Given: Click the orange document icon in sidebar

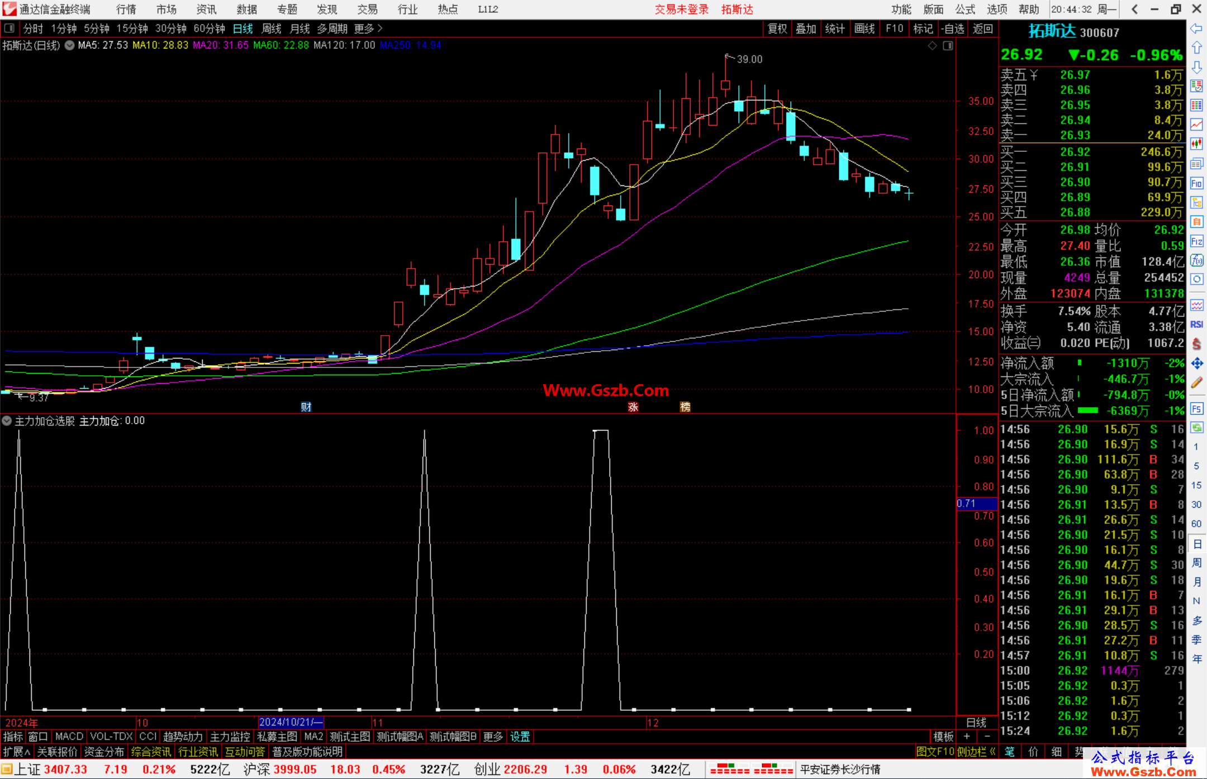Looking at the screenshot, I should pyautogui.click(x=1196, y=222).
